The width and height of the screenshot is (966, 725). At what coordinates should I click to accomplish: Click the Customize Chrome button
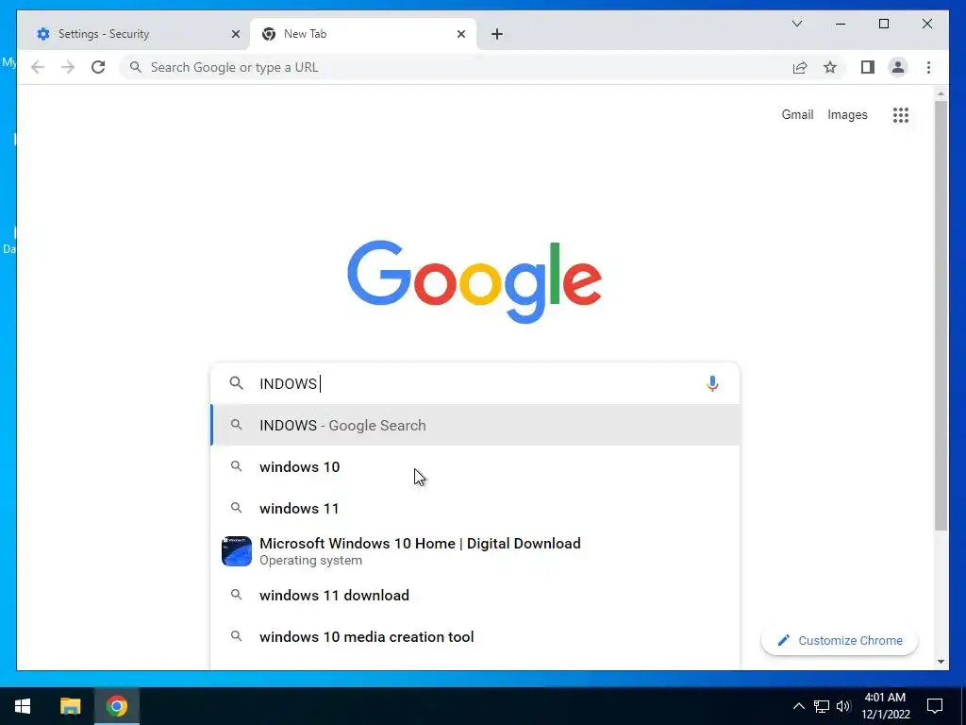839,641
